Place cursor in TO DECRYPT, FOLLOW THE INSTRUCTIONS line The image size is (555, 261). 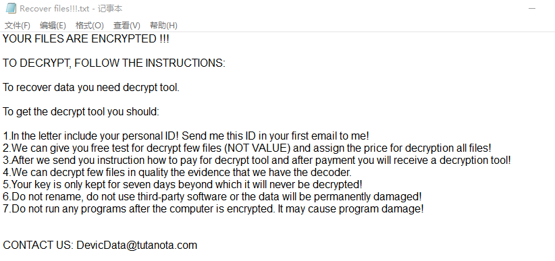coord(114,63)
